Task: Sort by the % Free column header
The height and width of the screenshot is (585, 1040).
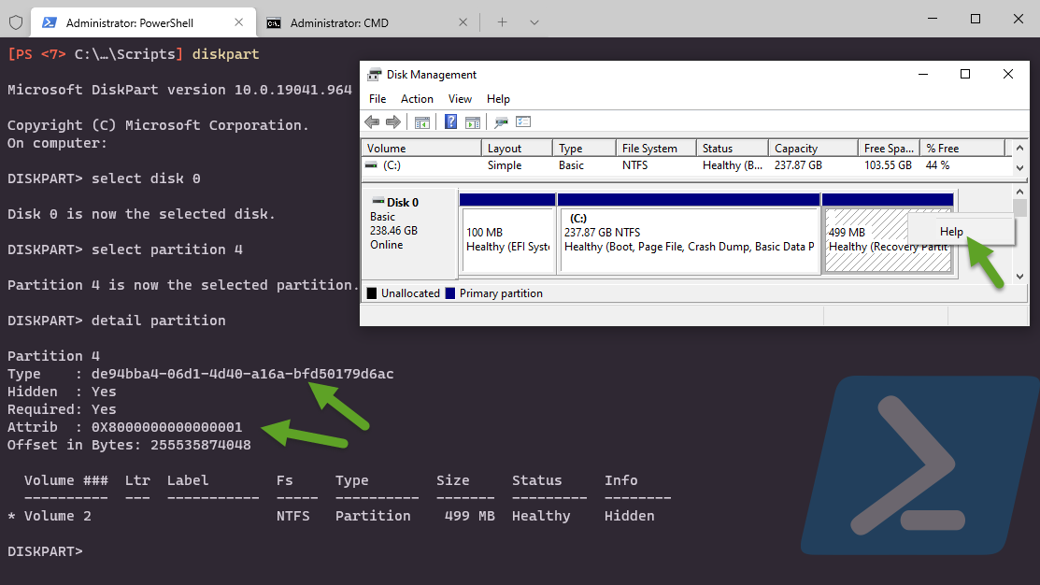Action: (962, 148)
